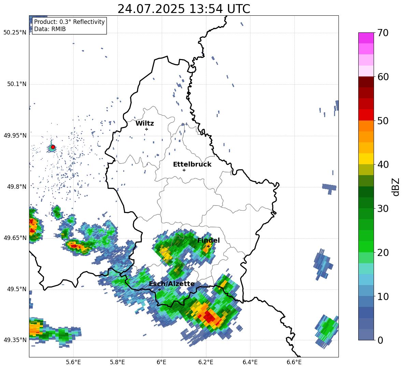Click the yellow reflectivity cell west of Findel

[x=165, y=254]
